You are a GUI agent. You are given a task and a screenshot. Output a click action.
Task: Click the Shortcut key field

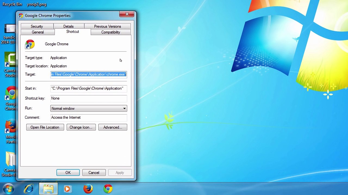pos(89,98)
